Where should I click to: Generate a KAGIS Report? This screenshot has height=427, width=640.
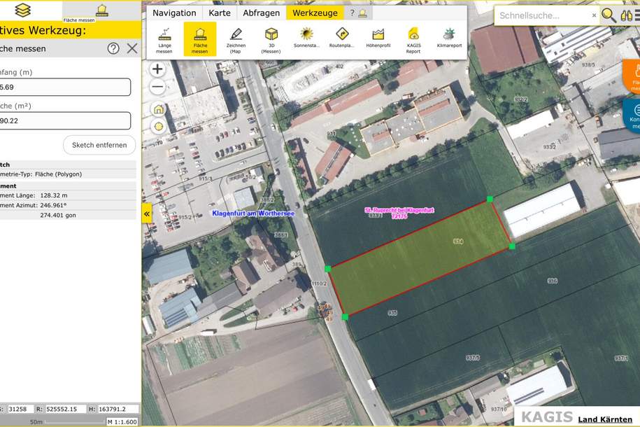tap(413, 40)
